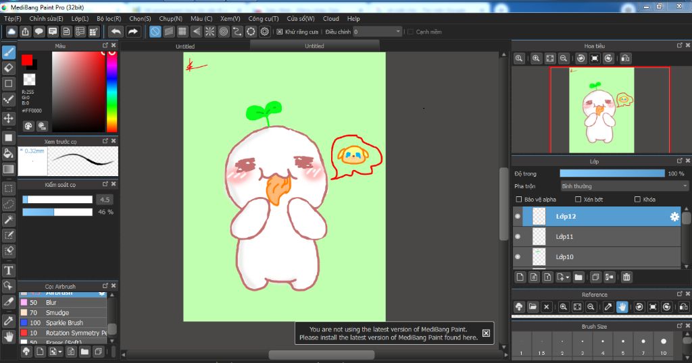Enable Xén bớt checkbox

tap(578, 199)
